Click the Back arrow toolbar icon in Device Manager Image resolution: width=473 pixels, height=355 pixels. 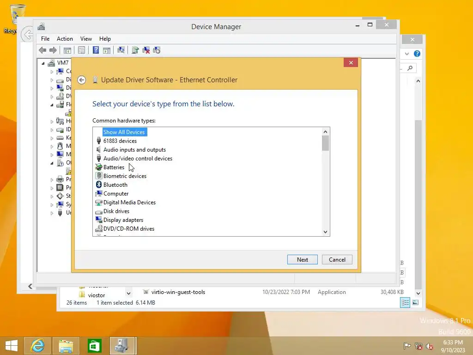pos(42,50)
